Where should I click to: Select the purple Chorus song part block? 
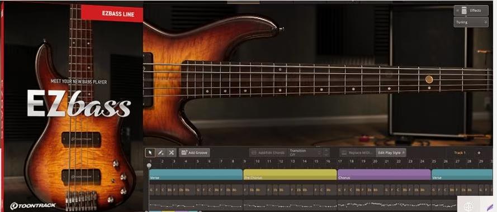pyautogui.click(x=384, y=175)
